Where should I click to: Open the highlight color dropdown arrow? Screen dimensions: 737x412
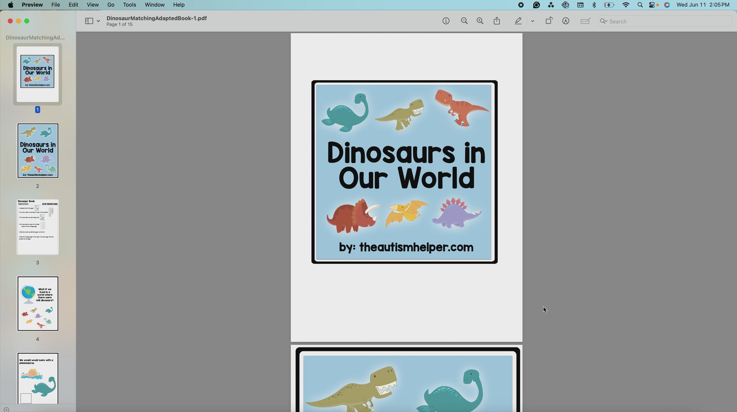point(533,21)
